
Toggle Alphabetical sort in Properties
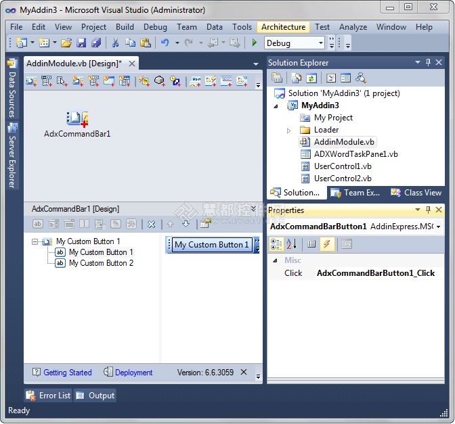[x=292, y=244]
